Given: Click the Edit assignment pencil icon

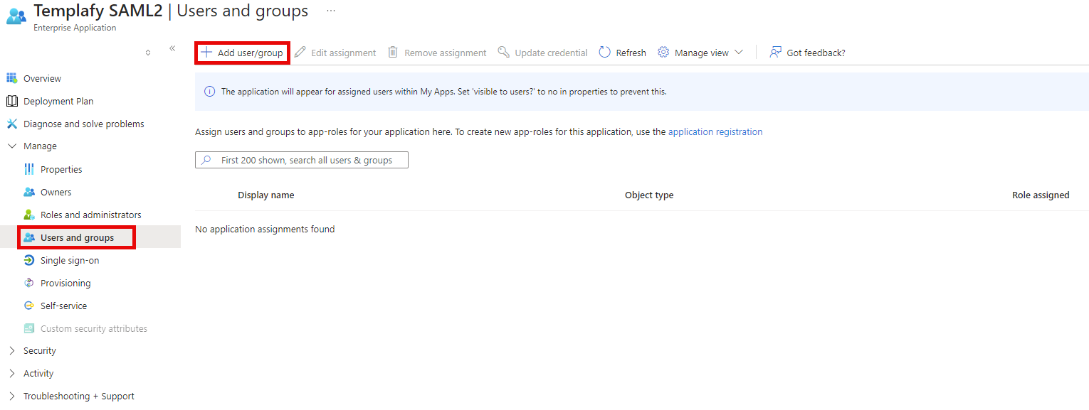Looking at the screenshot, I should (x=300, y=52).
